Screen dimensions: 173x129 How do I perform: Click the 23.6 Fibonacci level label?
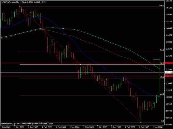[162, 94]
